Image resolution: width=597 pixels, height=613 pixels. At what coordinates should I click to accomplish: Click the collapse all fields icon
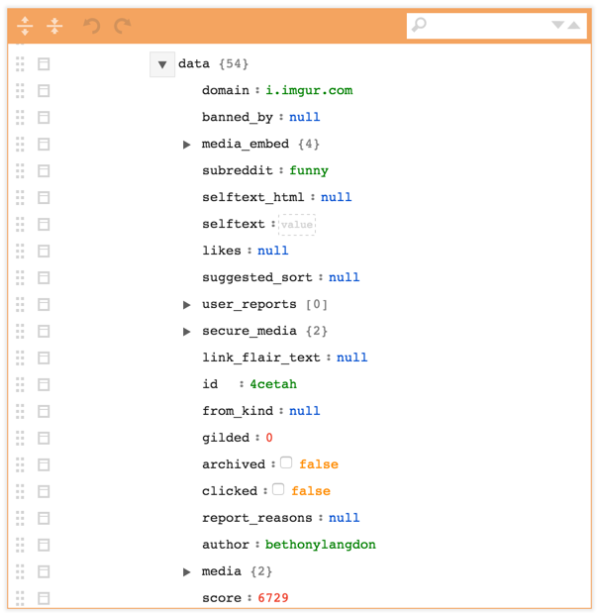[54, 26]
